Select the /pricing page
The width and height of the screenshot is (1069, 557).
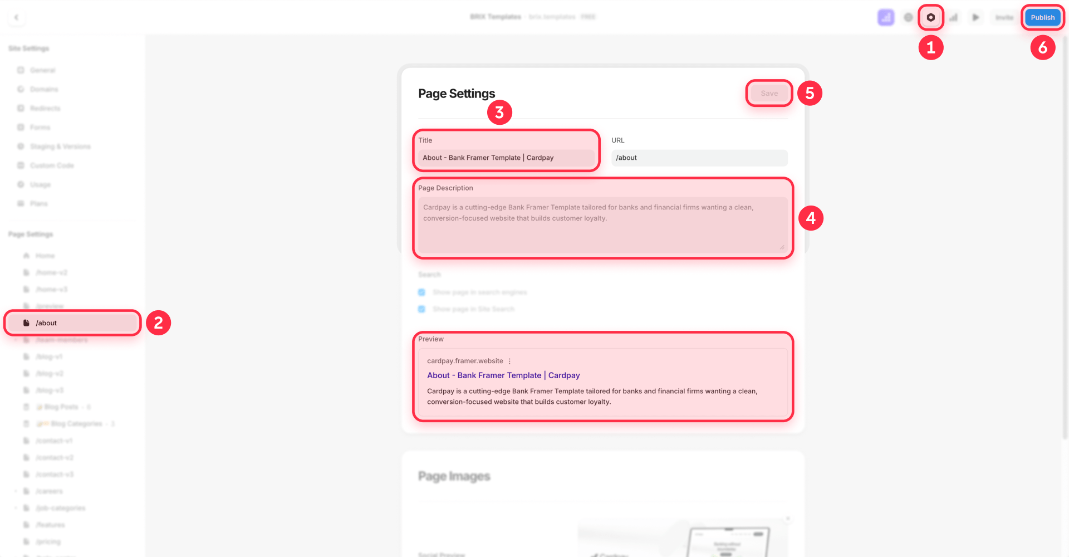(x=48, y=542)
